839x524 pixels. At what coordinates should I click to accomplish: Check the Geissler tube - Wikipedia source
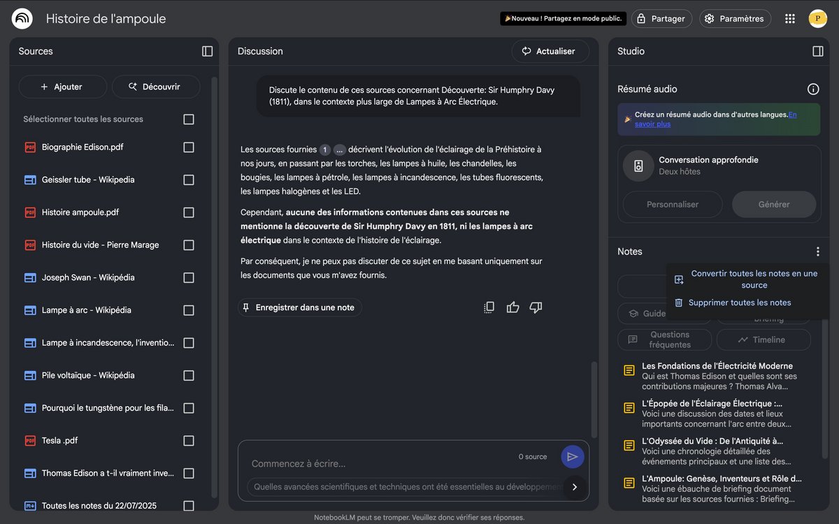(189, 180)
